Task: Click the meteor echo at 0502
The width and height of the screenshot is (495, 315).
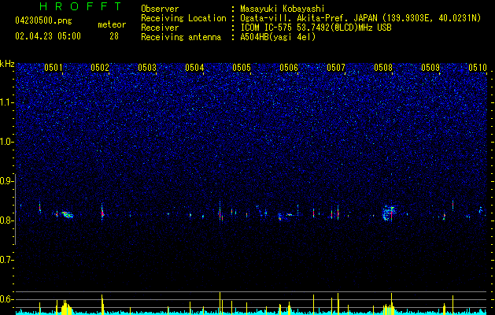Action: (102, 213)
